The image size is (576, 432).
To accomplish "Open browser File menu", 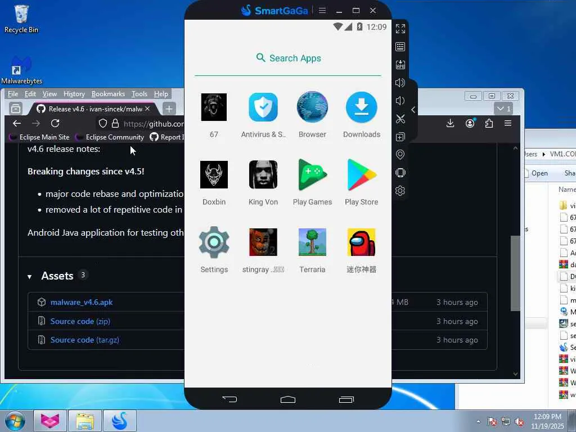I will pos(13,94).
